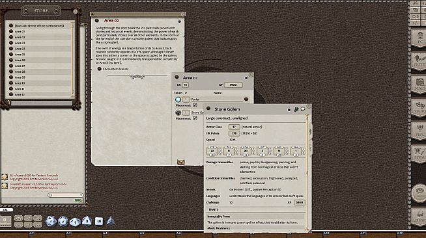426x238 pixels.
Task: Pick up the d20 die
Action: tap(51, 221)
